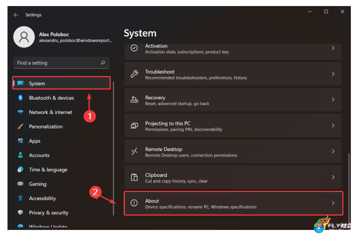Click the Time & language globe clock icon
The width and height of the screenshot is (358, 236).
(x=20, y=169)
